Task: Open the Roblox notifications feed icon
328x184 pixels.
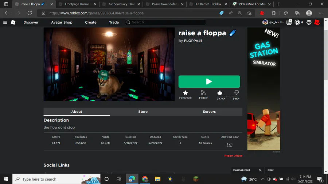Action: tap(289, 22)
